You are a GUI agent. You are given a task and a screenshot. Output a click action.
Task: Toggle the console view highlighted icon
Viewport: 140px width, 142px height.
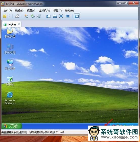pos(77,16)
